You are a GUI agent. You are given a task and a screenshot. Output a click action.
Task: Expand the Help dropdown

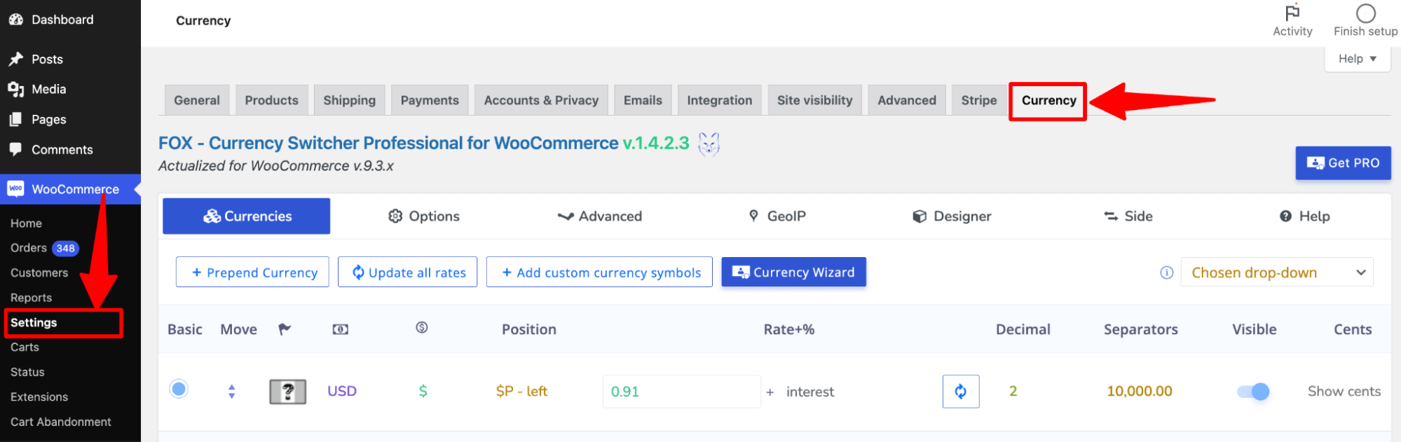click(x=1358, y=59)
